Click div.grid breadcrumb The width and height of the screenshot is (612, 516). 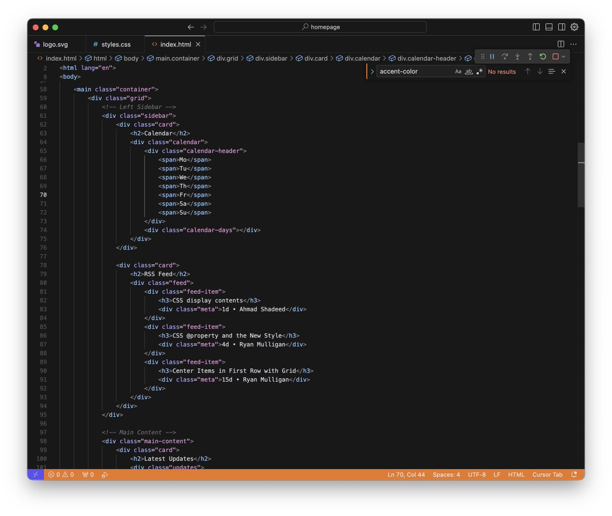(x=223, y=58)
